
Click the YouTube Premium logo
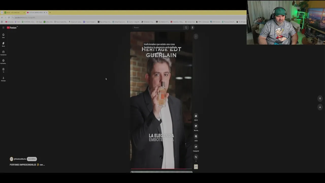12,27
